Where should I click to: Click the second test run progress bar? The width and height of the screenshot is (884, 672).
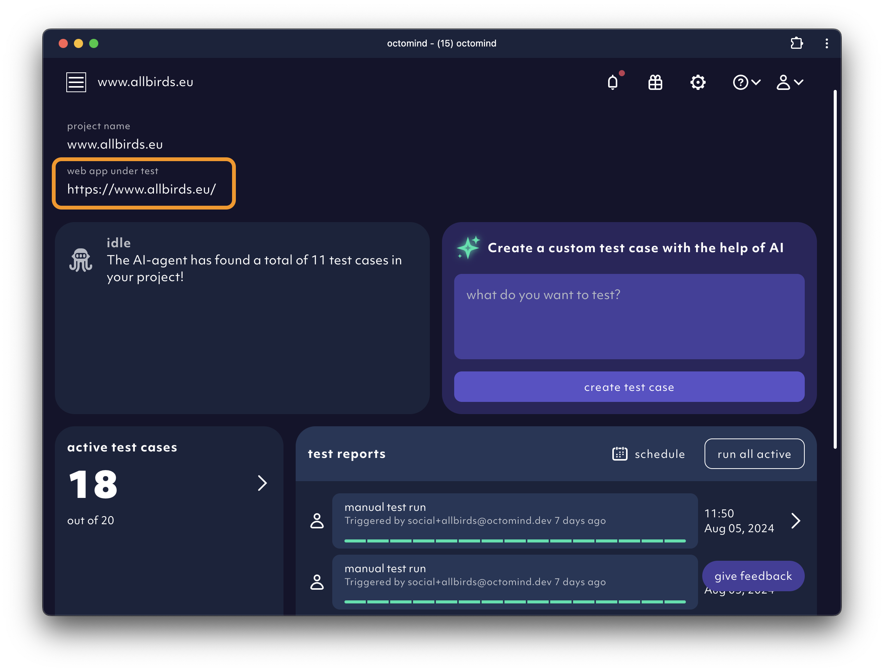point(515,602)
